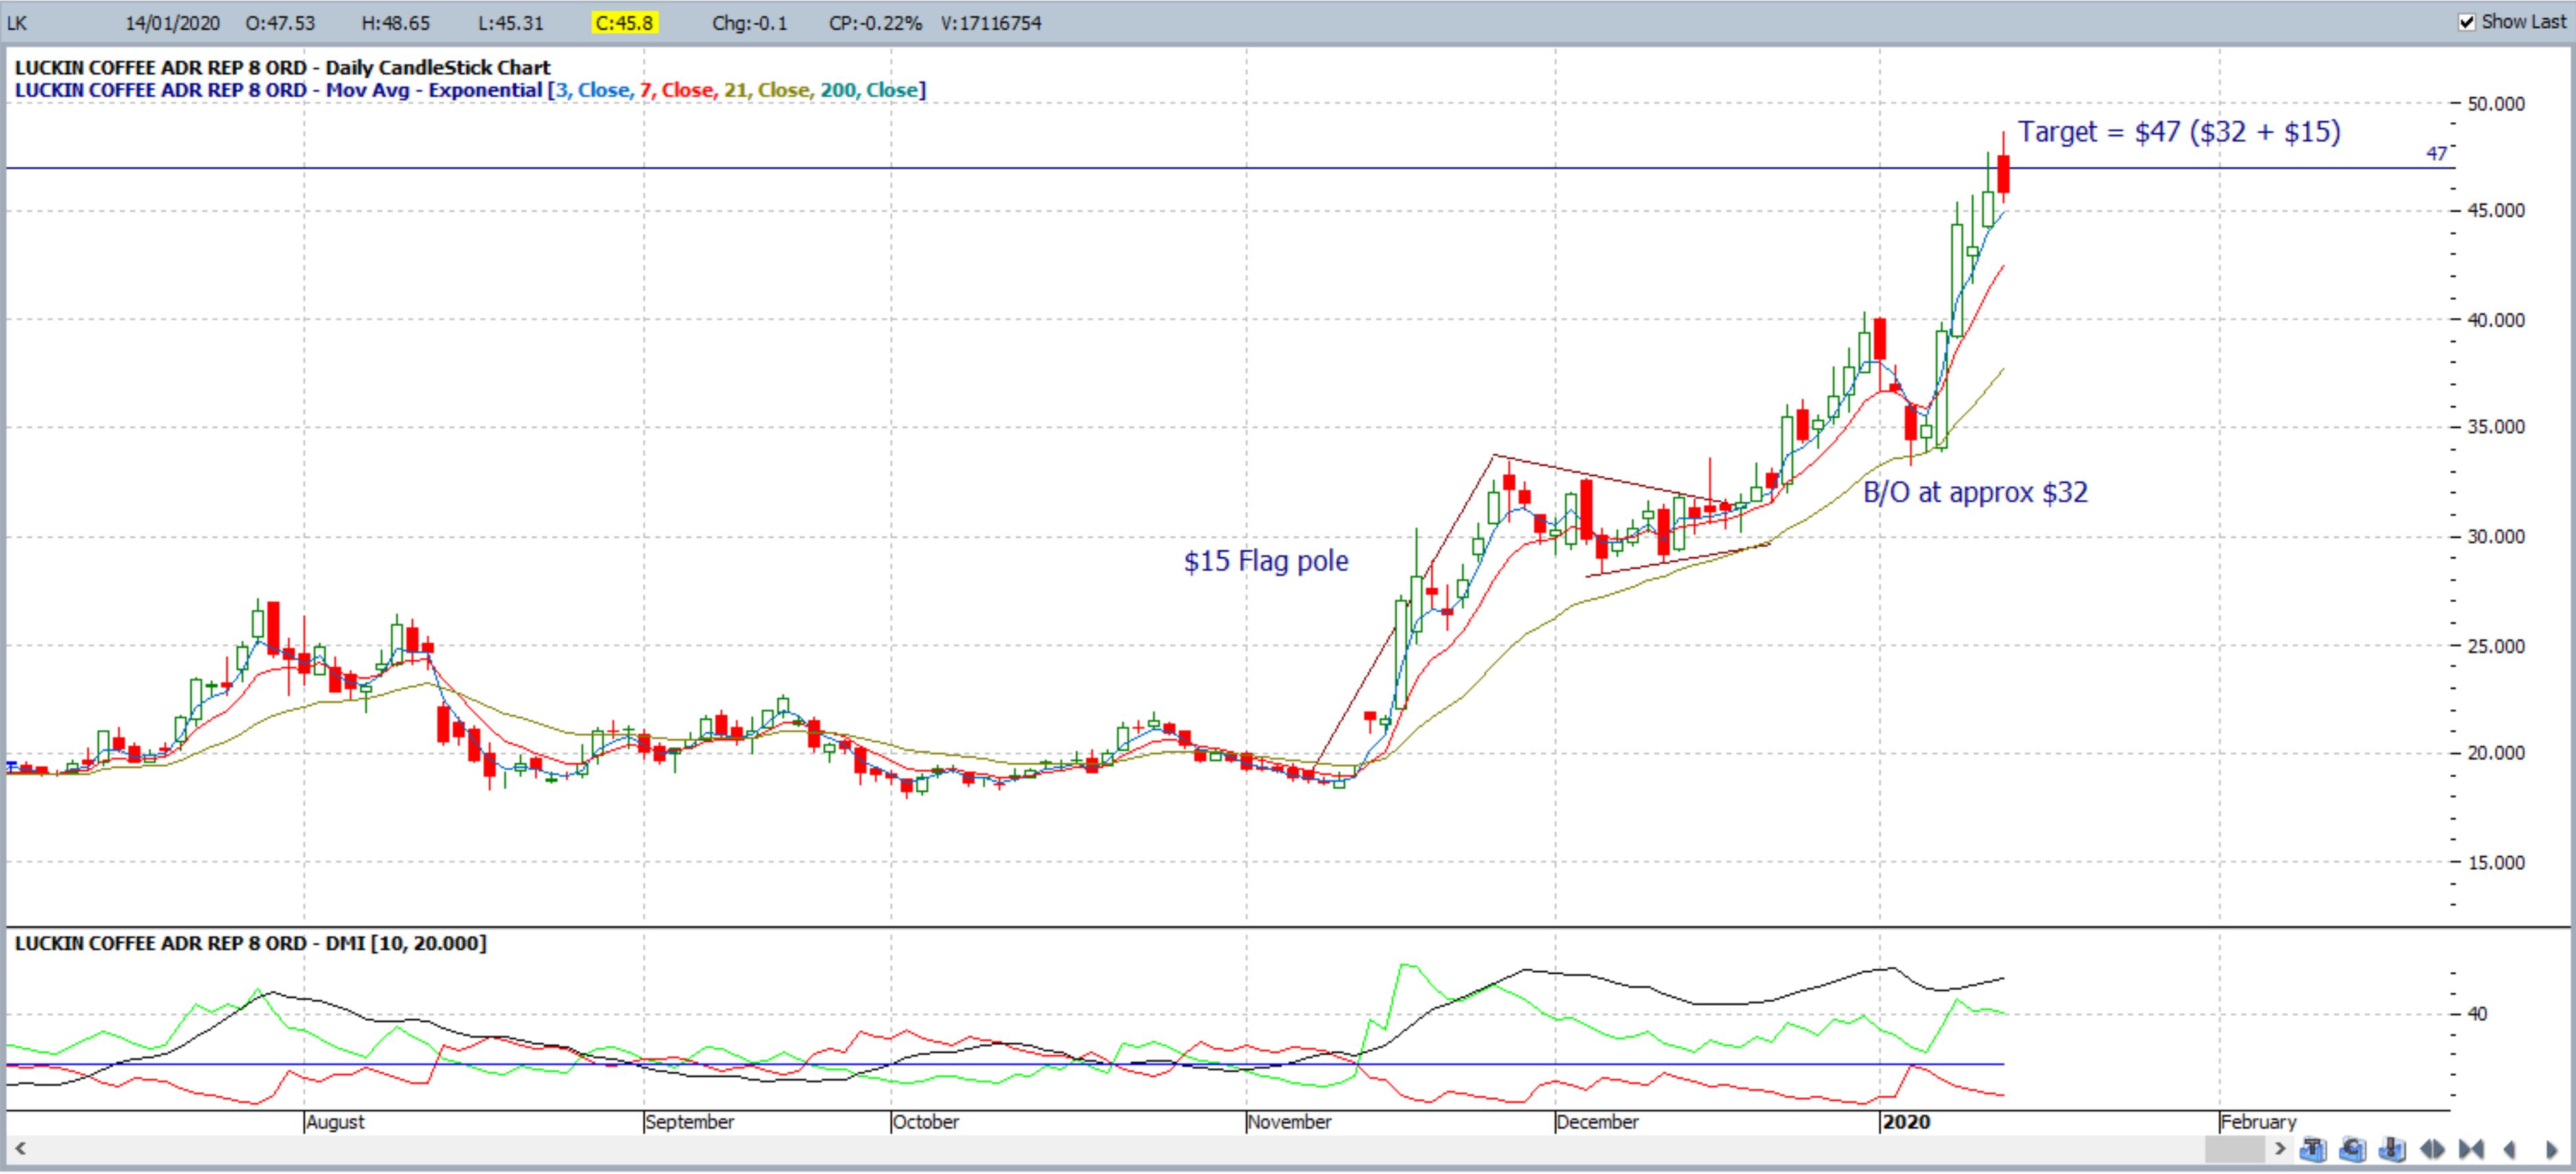Click the expand time axis outward-arrows icon
The width and height of the screenshot is (2576, 1174).
point(2432,1149)
